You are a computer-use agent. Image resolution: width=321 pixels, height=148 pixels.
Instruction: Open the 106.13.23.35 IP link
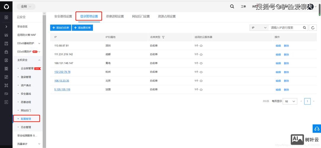point(62,81)
